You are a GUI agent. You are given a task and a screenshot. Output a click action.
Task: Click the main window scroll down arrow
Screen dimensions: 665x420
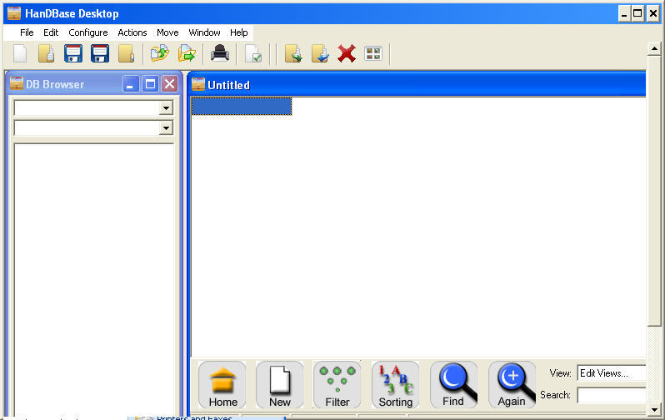(654, 410)
